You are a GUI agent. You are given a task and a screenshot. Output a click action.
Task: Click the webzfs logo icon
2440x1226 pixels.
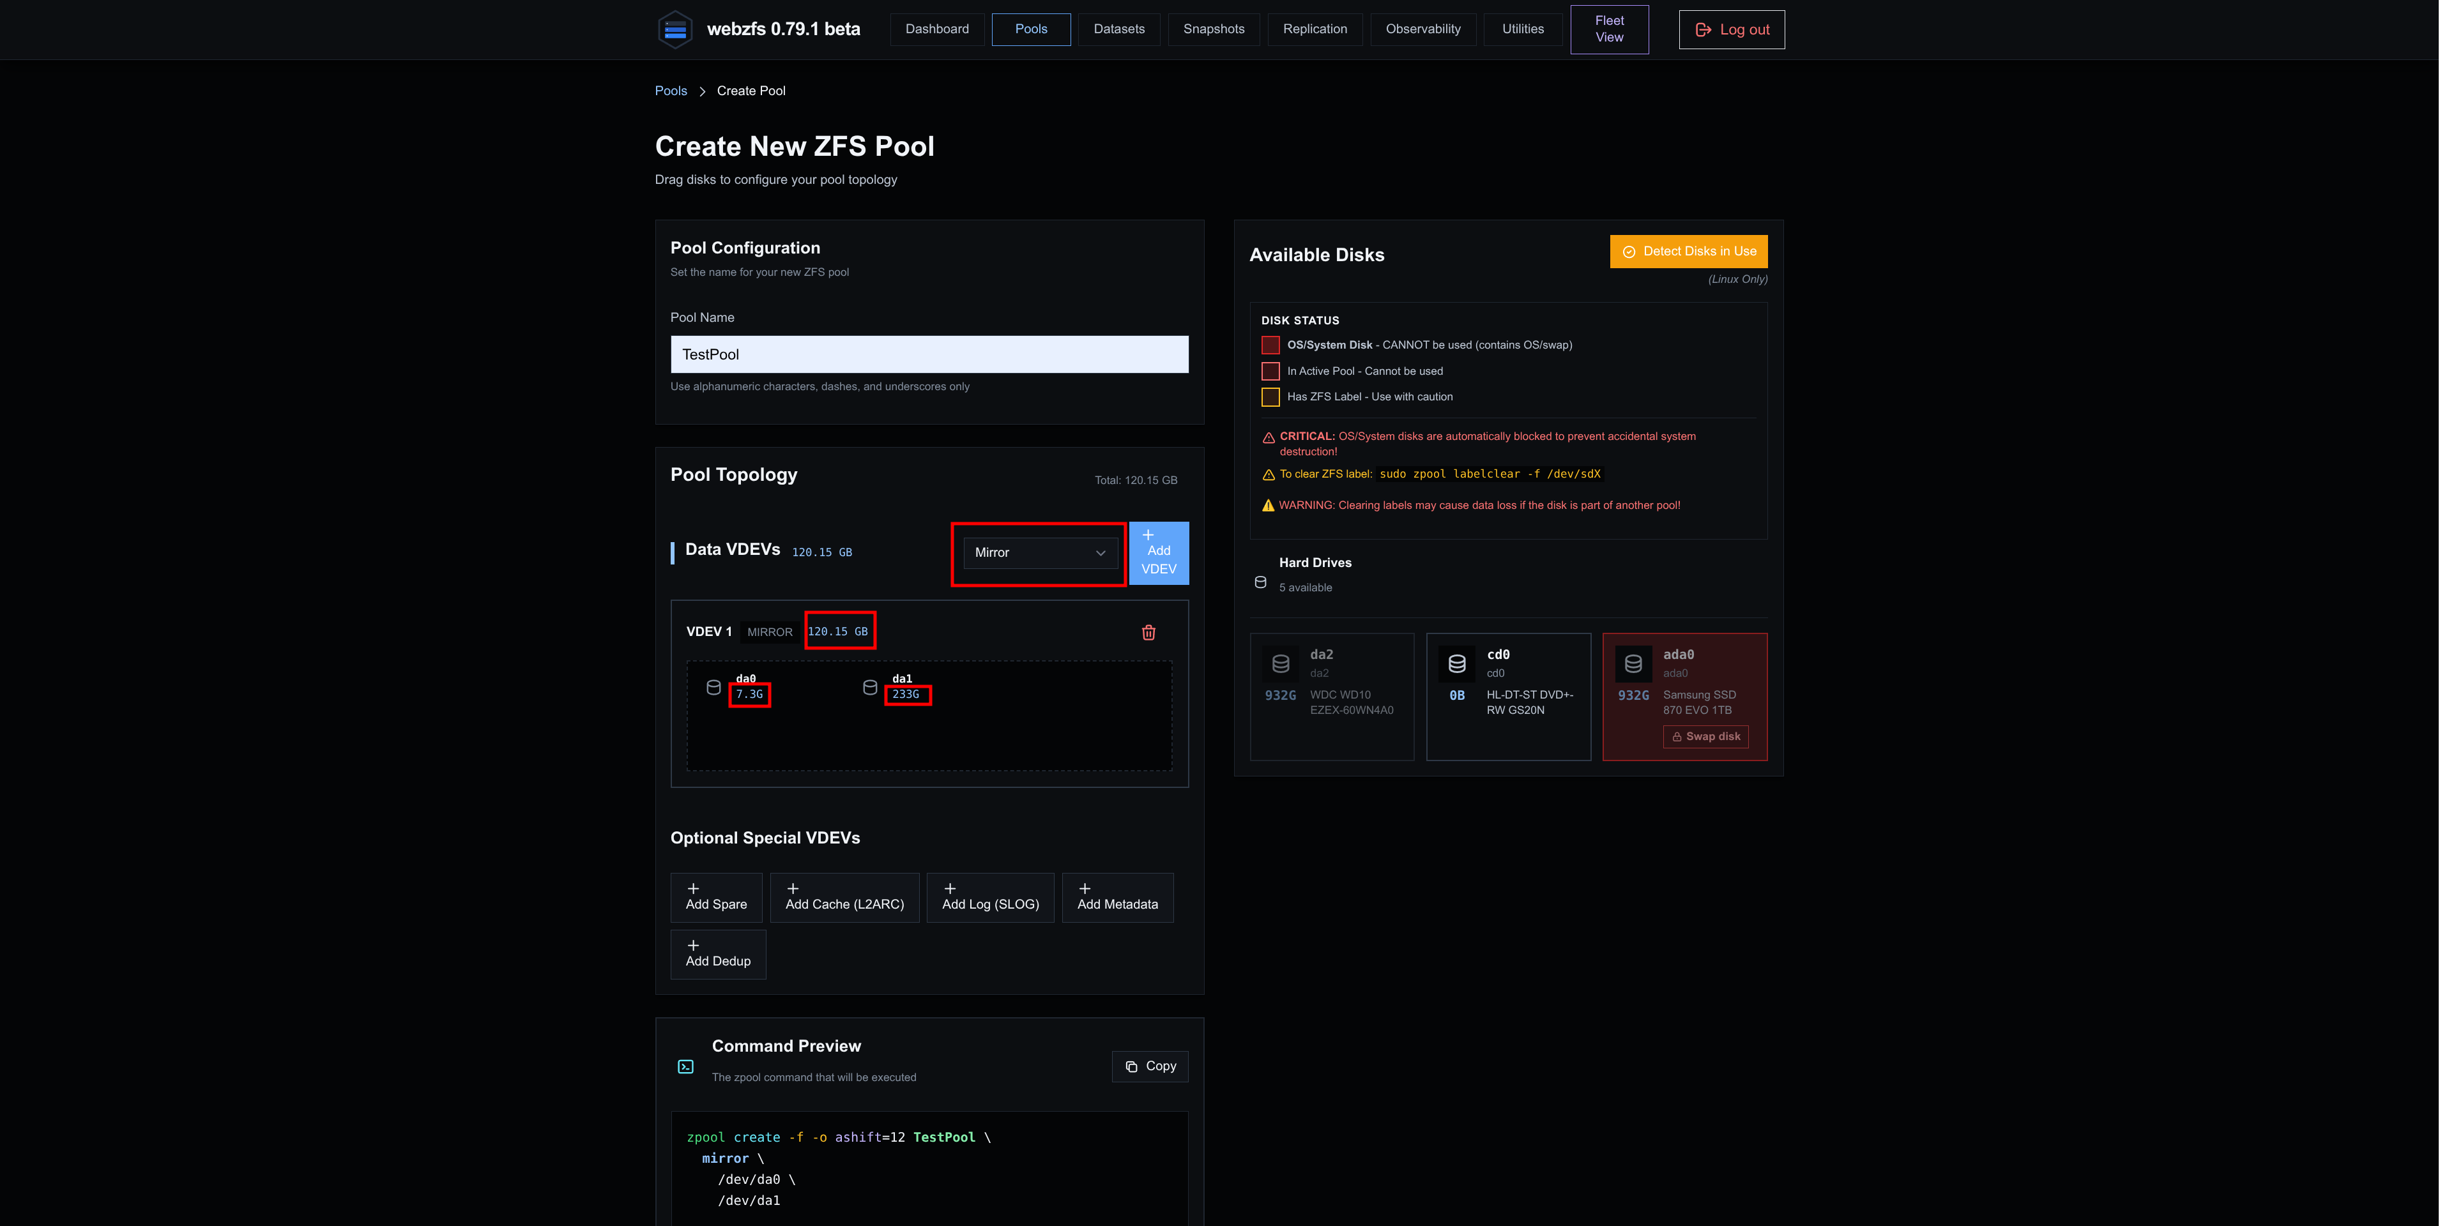click(x=675, y=29)
